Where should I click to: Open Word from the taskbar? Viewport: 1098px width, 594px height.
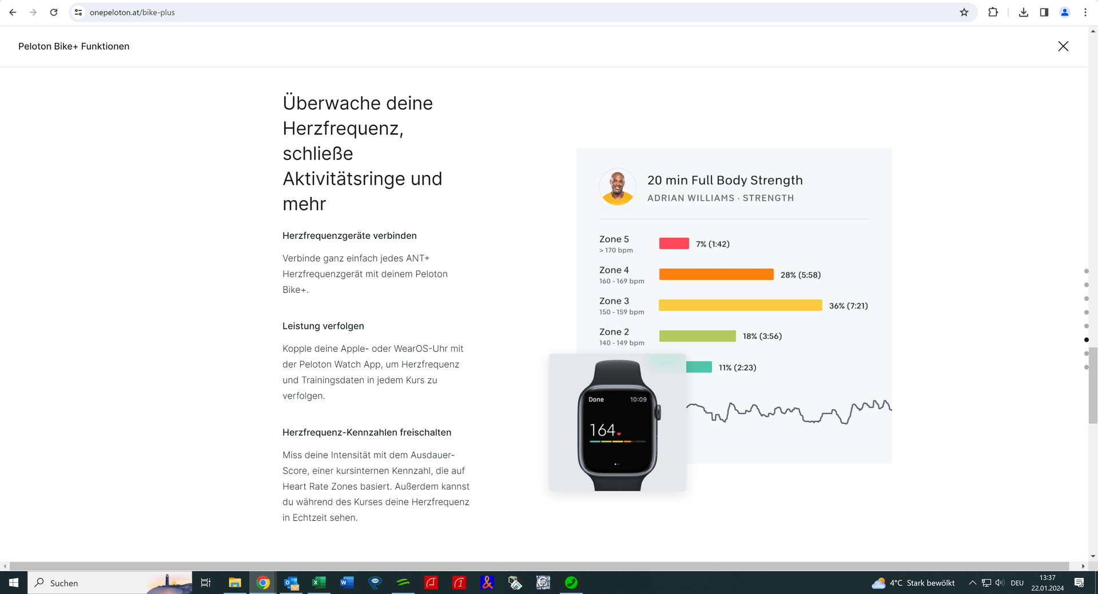347,583
